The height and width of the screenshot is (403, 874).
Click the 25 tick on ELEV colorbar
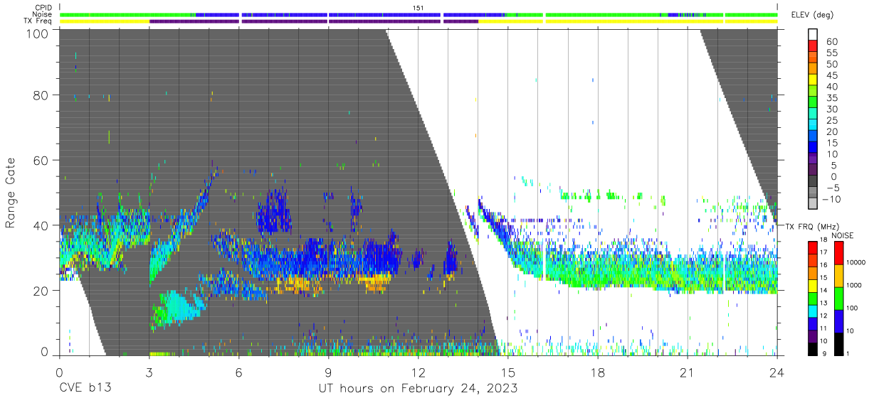[831, 120]
